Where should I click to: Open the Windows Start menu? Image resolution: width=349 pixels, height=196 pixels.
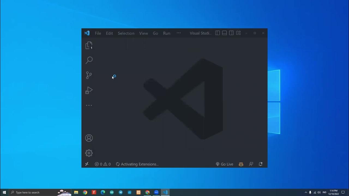(x=4, y=192)
